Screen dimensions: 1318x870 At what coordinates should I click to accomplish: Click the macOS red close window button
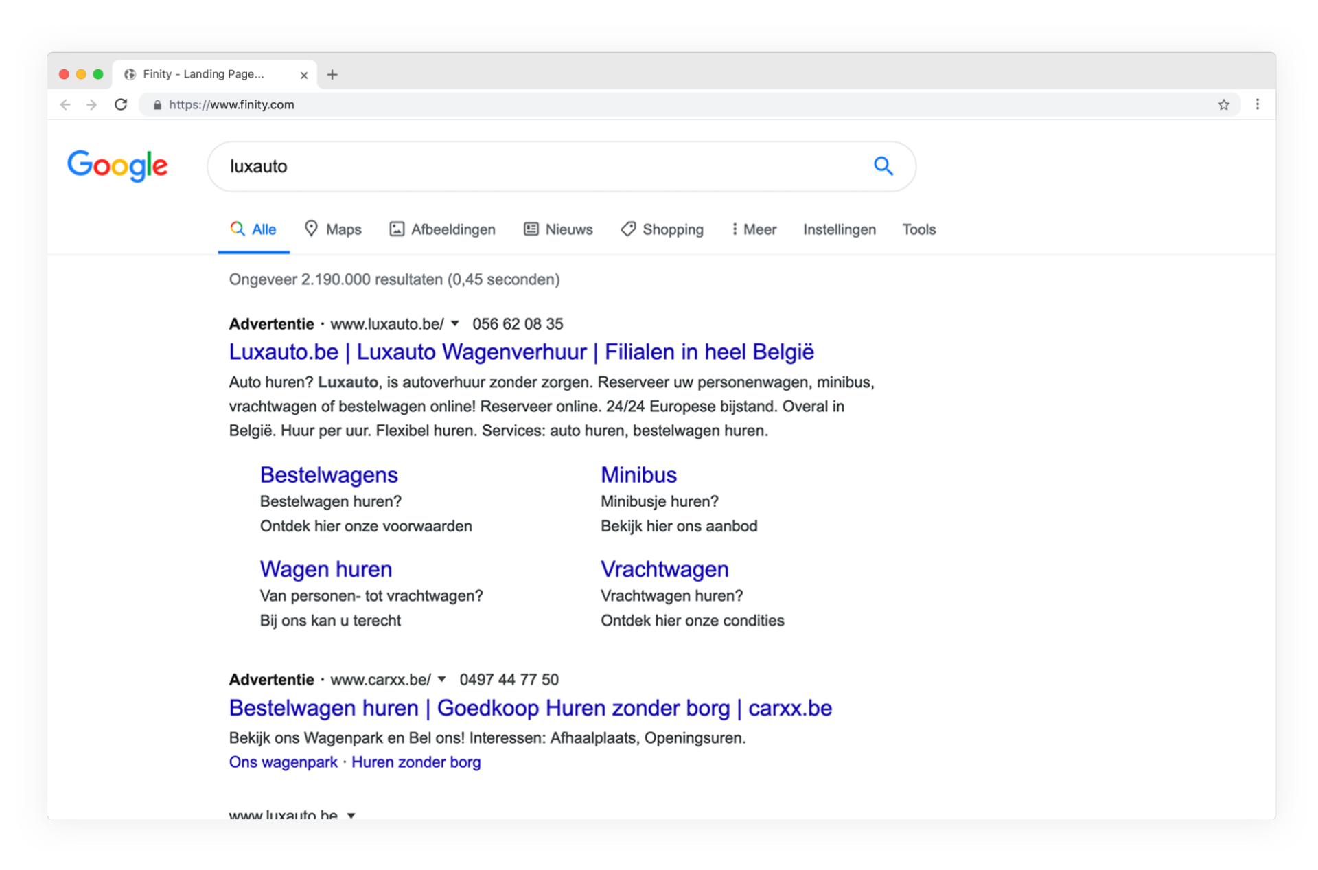[64, 74]
